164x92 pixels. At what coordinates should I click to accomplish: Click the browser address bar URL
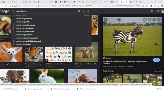point(76,6)
